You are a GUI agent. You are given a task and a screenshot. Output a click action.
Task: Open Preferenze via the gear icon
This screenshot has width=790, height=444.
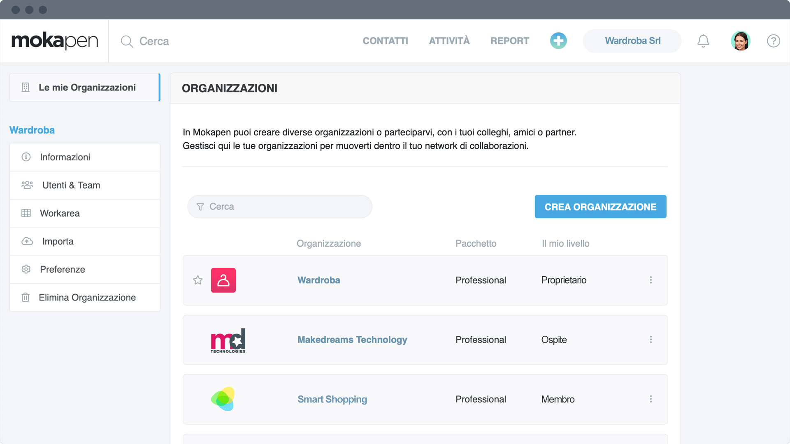pyautogui.click(x=26, y=269)
